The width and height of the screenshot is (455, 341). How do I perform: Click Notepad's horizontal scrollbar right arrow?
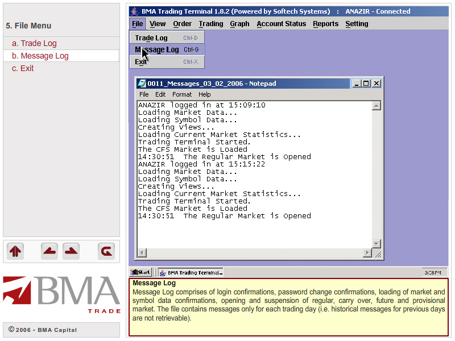tap(367, 252)
